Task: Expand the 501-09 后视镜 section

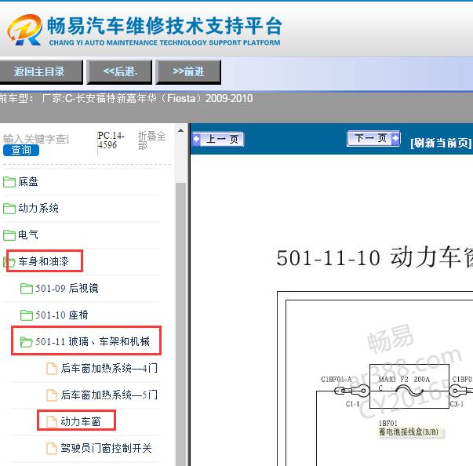Action: click(x=67, y=289)
